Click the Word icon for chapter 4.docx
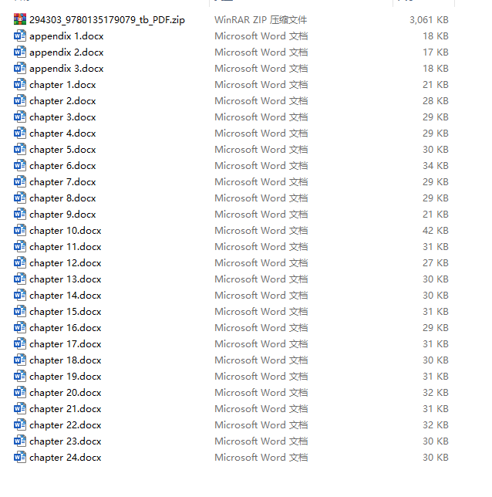Viewport: 492px width, 497px height. click(x=20, y=133)
